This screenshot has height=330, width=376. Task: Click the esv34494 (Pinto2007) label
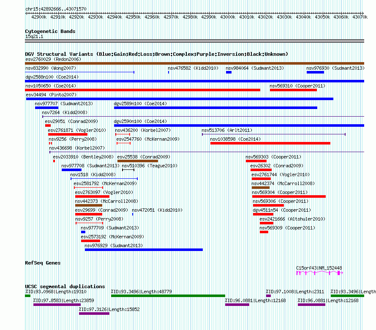(x=51, y=95)
